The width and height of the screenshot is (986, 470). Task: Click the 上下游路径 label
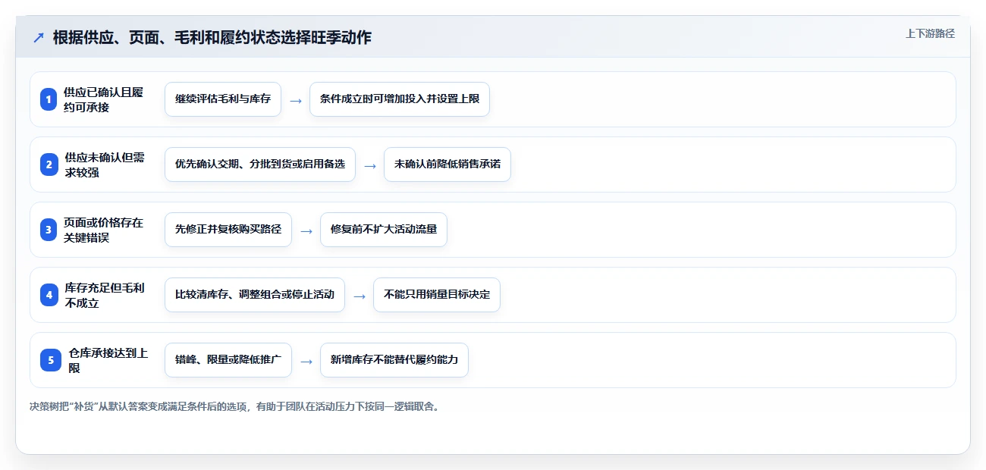pos(930,33)
